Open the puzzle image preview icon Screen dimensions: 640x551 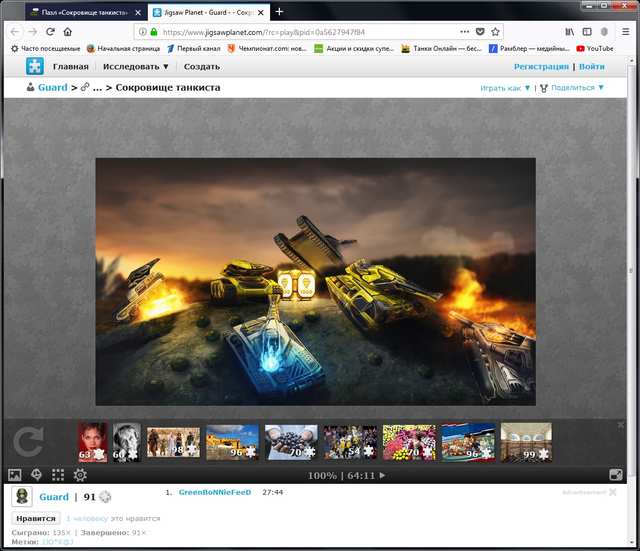tap(15, 475)
